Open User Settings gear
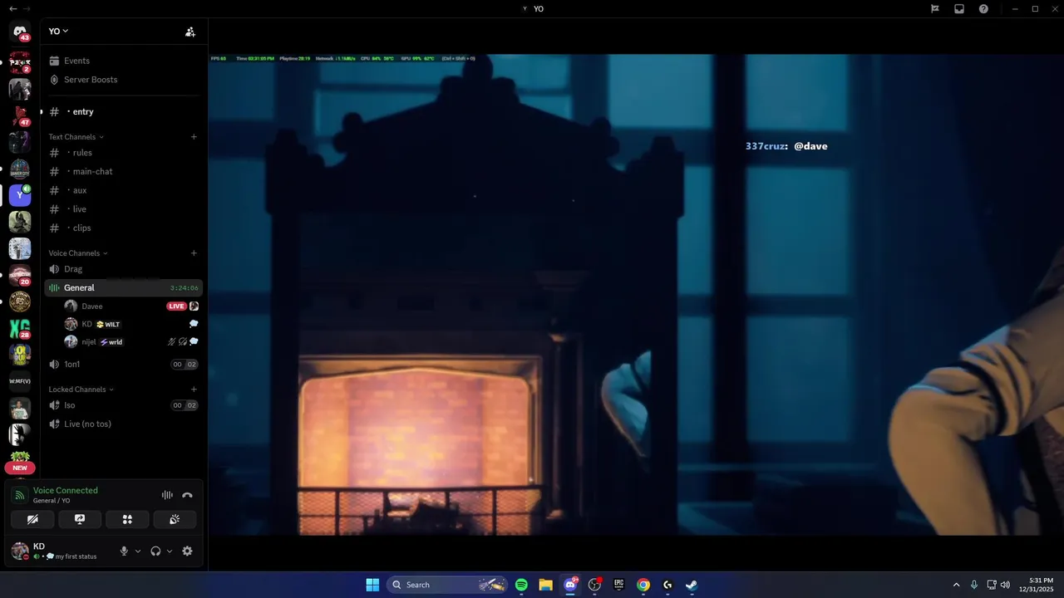Viewport: 1064px width, 598px height. tap(187, 551)
